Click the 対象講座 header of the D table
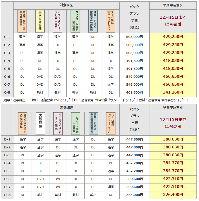Screen dimensions: 199x201 coord(67,107)
